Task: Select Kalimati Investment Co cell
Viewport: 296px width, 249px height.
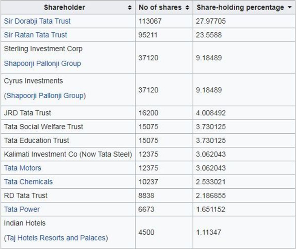Action: coord(68,154)
